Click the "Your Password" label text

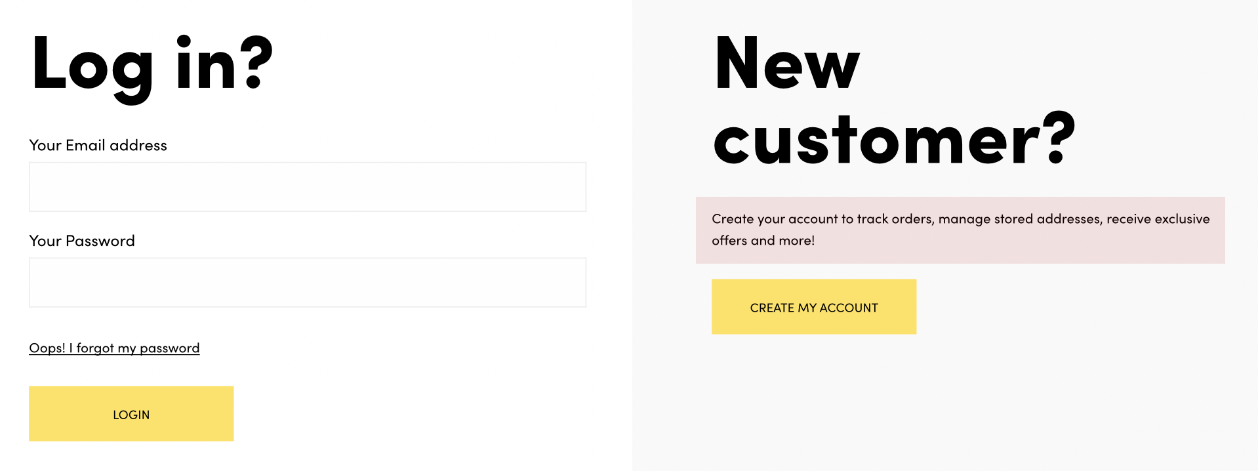point(82,241)
